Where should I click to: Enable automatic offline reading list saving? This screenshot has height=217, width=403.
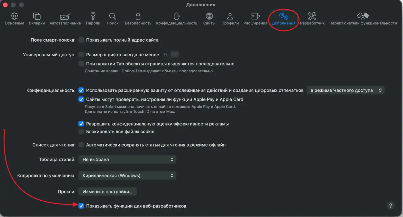pyautogui.click(x=82, y=145)
